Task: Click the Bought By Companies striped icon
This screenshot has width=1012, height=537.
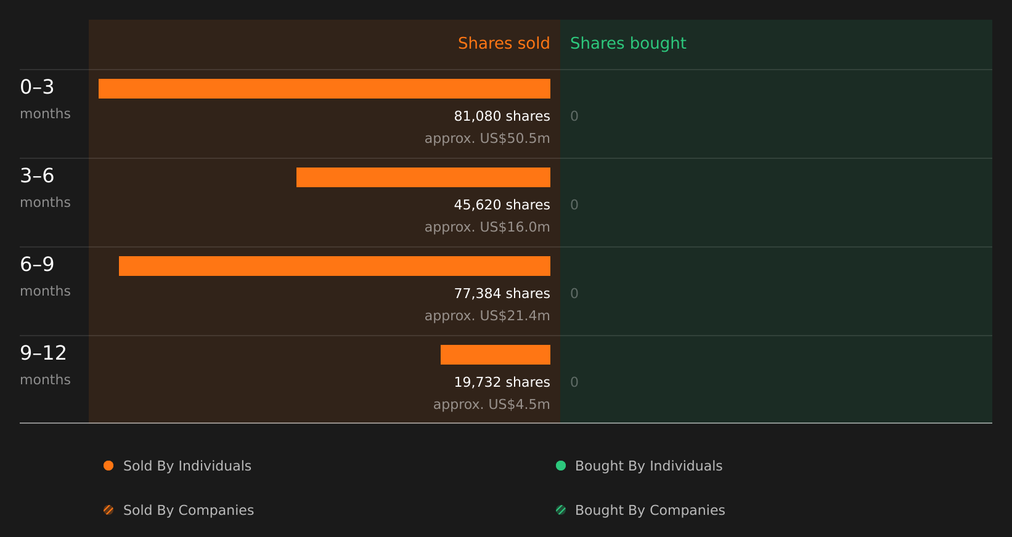Action: (x=561, y=510)
